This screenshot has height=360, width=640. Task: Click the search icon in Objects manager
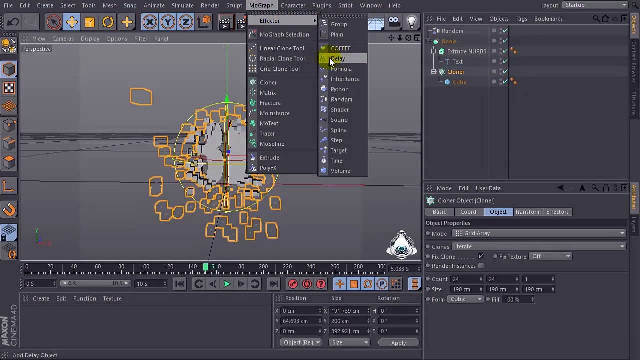click(x=596, y=19)
